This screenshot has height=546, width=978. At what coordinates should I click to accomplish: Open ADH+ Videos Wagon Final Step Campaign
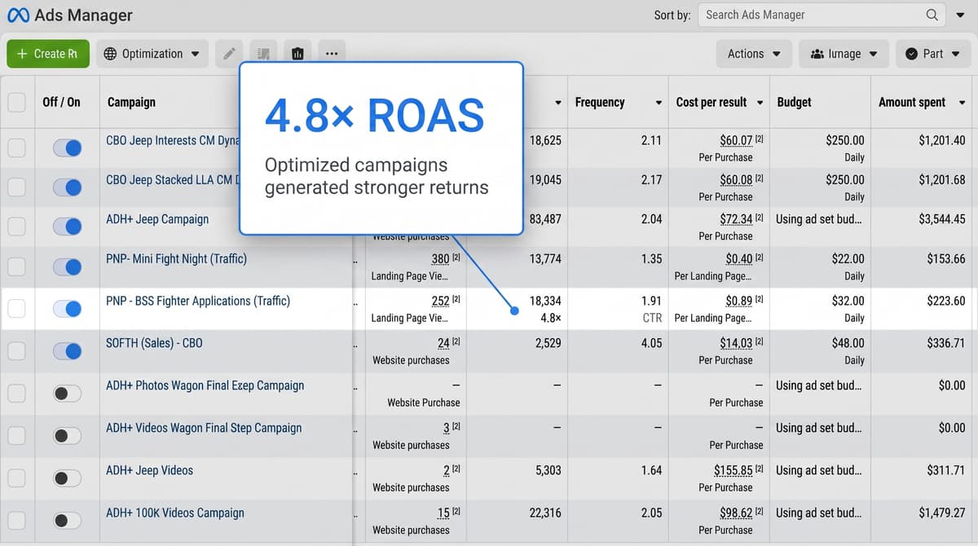point(204,428)
